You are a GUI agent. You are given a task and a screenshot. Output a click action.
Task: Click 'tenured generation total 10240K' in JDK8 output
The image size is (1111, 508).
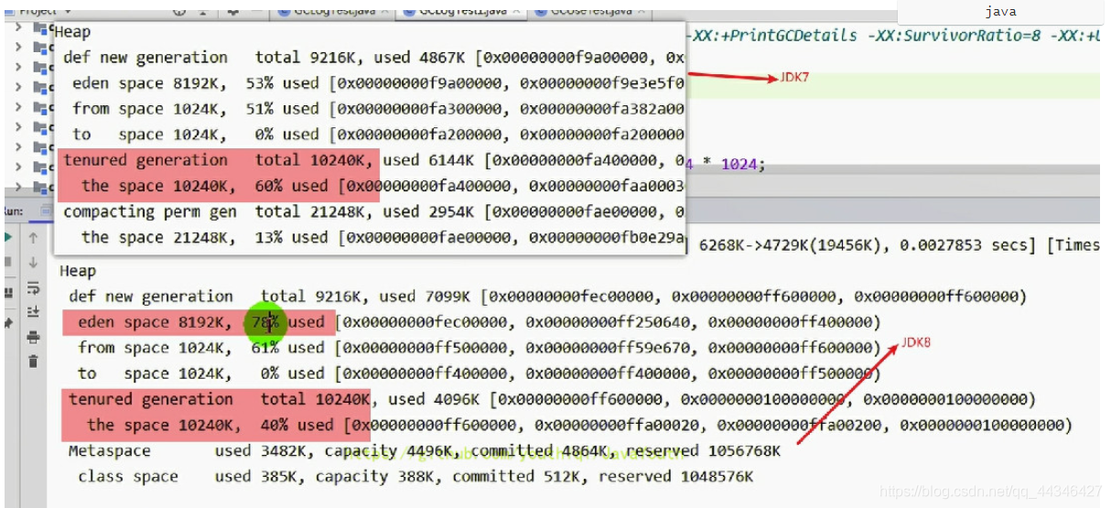(219, 399)
